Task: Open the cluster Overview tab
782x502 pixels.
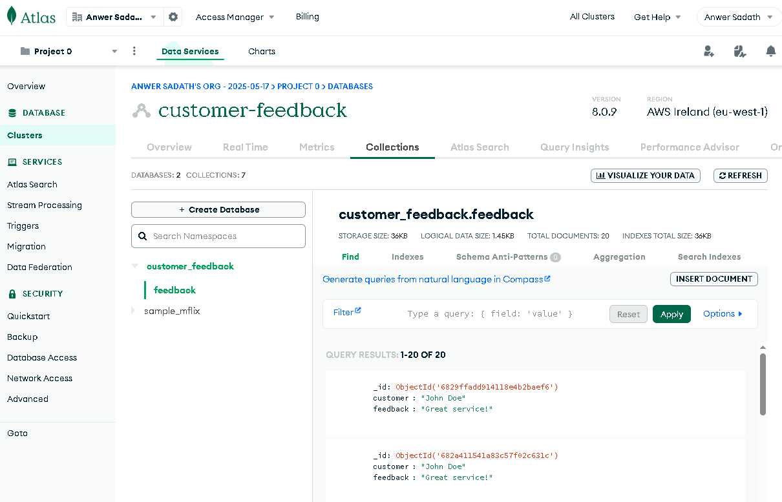Action: [169, 147]
